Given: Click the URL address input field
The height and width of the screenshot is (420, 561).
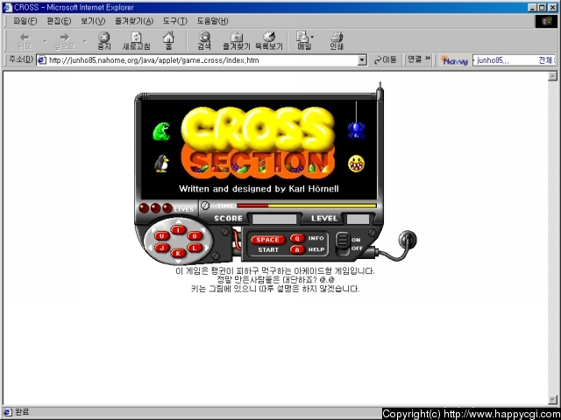Looking at the screenshot, I should (x=202, y=60).
